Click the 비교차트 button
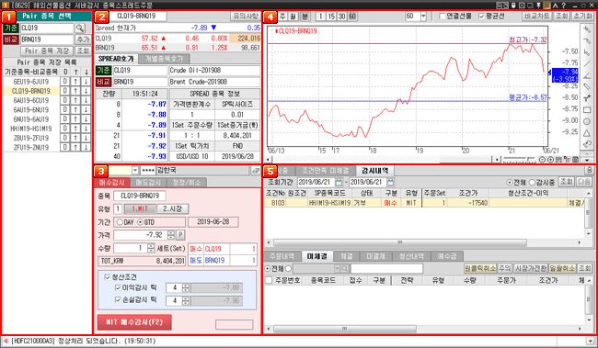This screenshot has width=598, height=348. [x=536, y=16]
